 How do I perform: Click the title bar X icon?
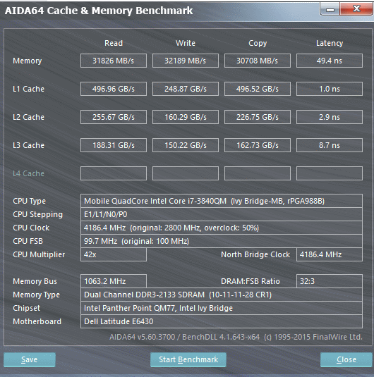point(356,9)
